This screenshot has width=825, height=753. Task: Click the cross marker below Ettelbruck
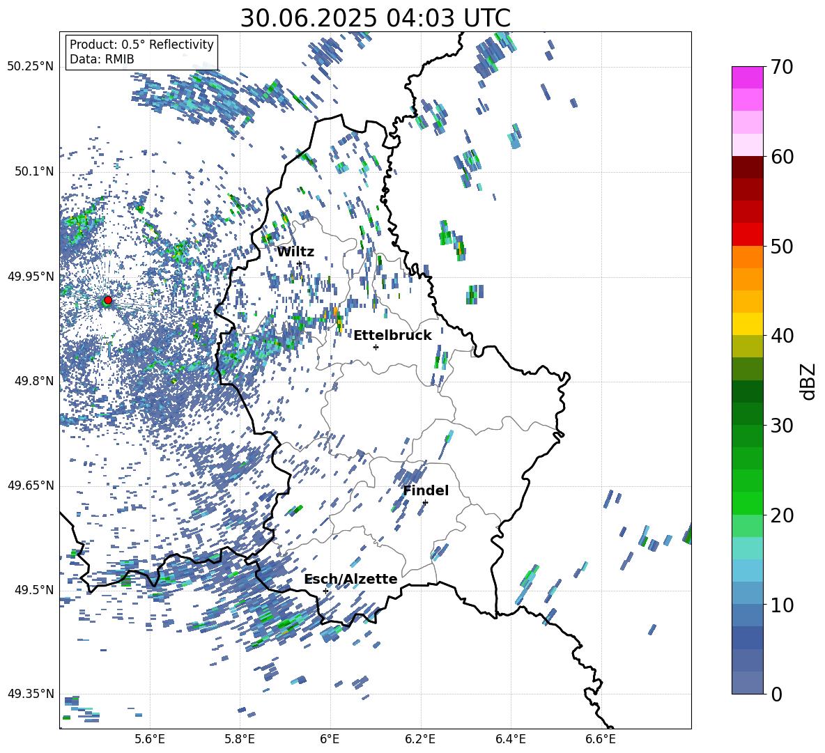click(x=376, y=347)
